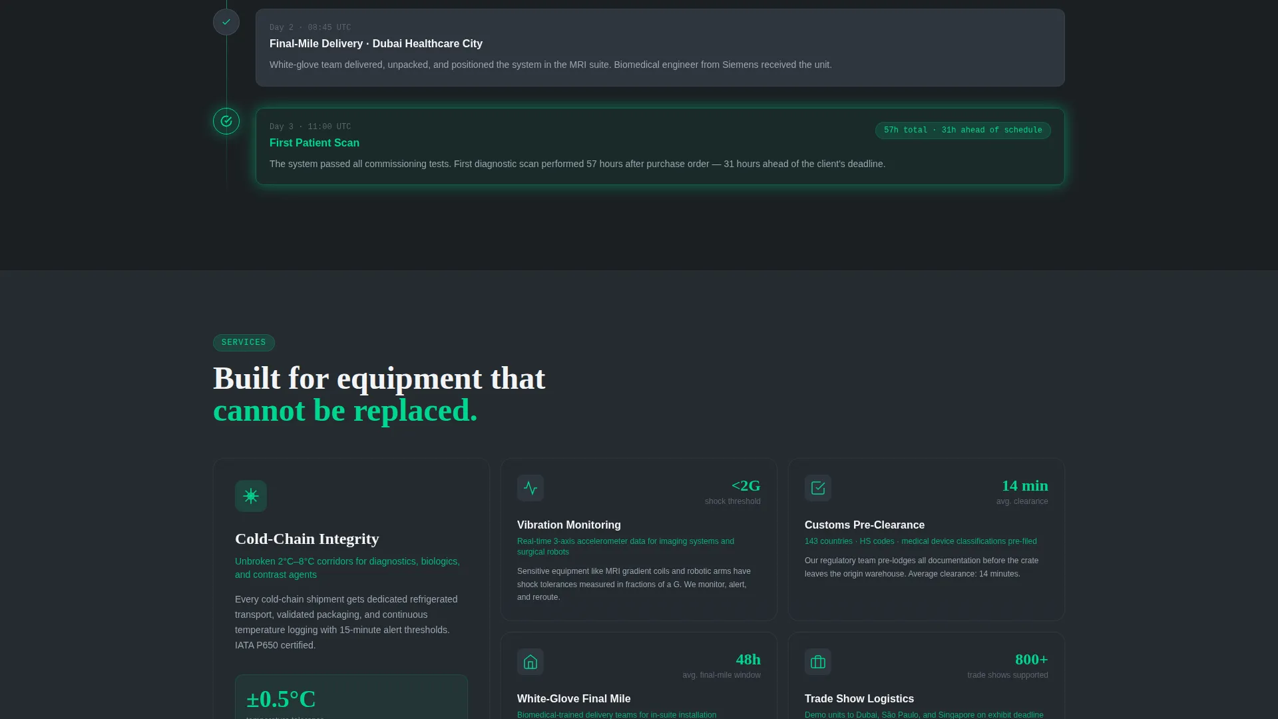Click the 'avg. clearance' label
1278x719 pixels.
pyautogui.click(x=1022, y=501)
